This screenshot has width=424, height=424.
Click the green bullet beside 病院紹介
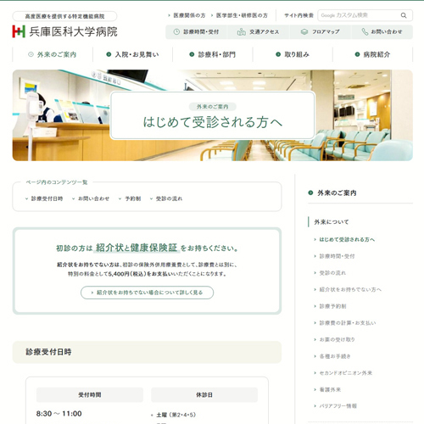point(357,54)
